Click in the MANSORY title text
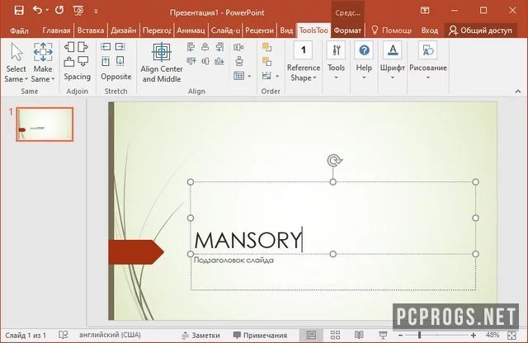The height and width of the screenshot is (343, 528). pos(247,240)
